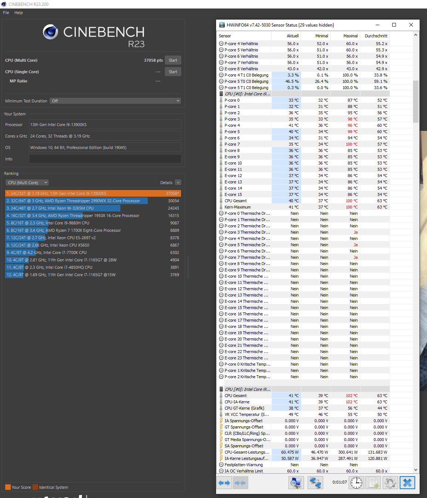Click the circle icon of IA OC Verhältnis Limit
This screenshot has height=498, width=427.
click(221, 471)
